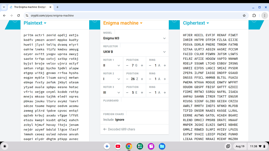Increase Rotor 2 position with plus
This screenshot has width=269, height=151.
(142, 79)
